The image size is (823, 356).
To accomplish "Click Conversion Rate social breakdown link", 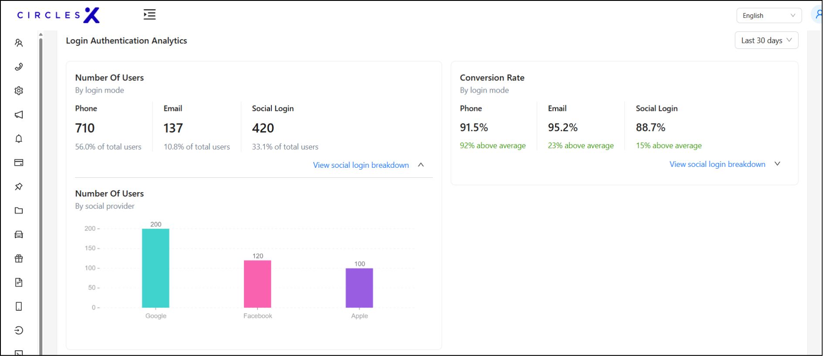I will (x=717, y=164).
